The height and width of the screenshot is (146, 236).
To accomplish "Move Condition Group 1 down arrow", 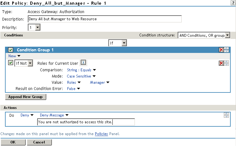I will (x=226, y=51).
